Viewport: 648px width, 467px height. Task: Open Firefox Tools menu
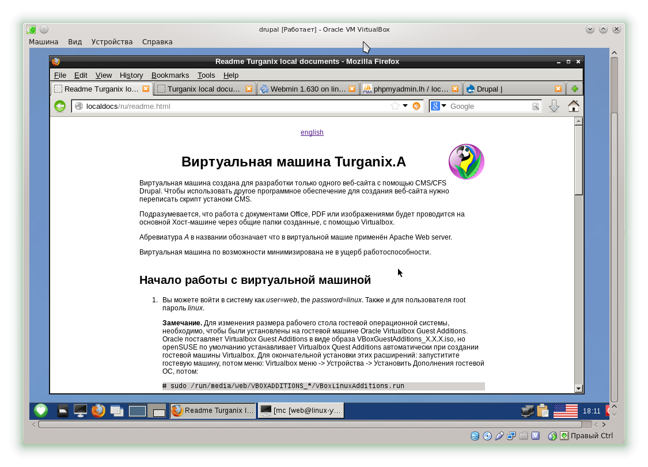pos(206,75)
